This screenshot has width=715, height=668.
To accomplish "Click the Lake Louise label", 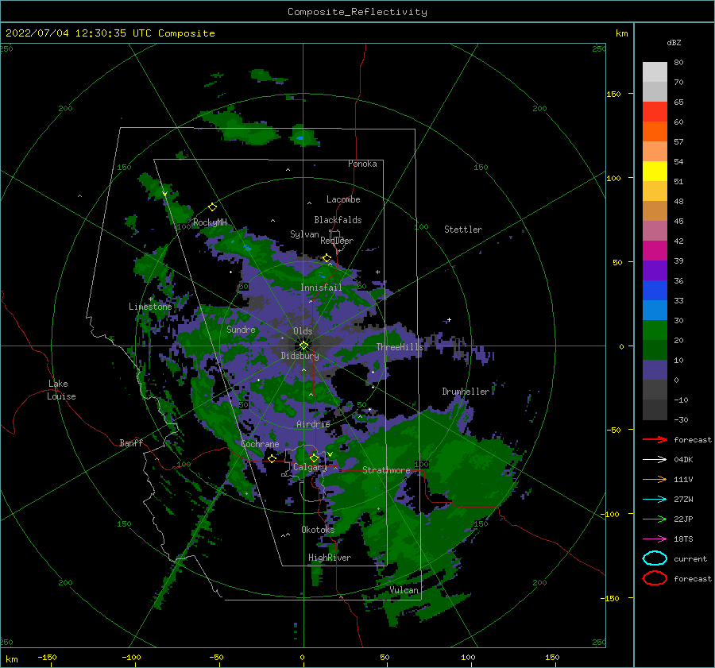I will [x=61, y=390].
